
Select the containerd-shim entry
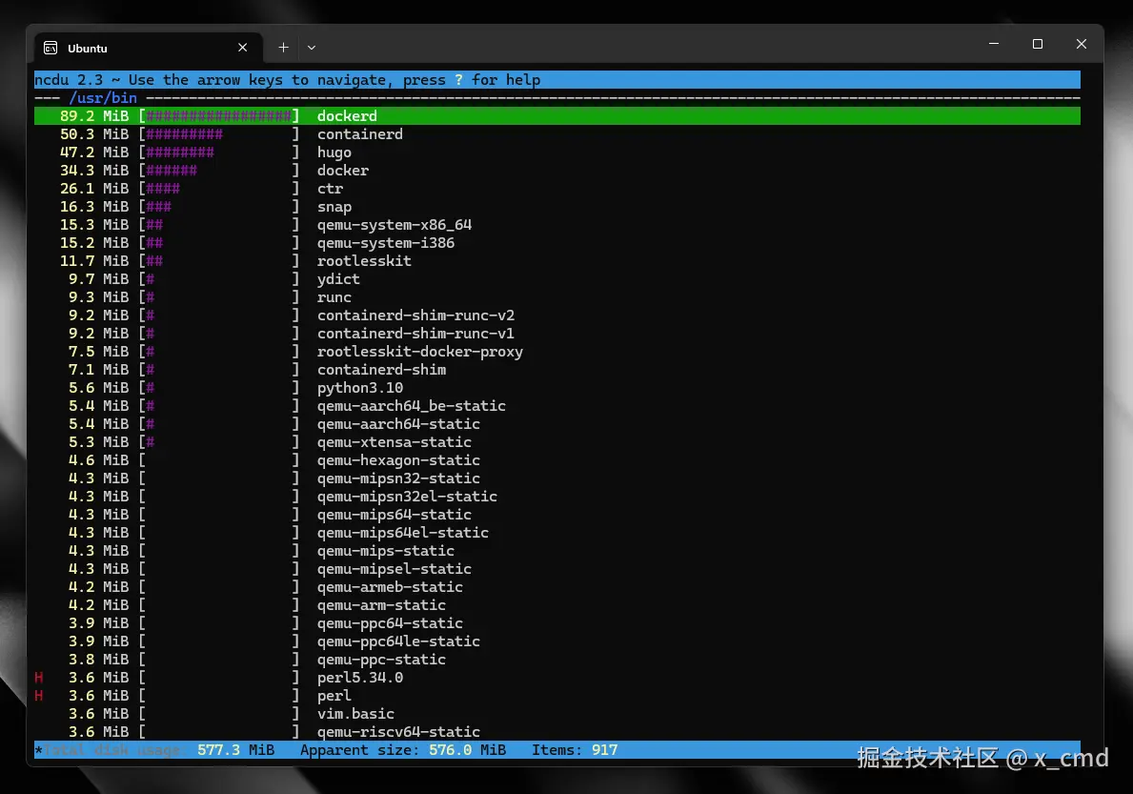pos(557,369)
